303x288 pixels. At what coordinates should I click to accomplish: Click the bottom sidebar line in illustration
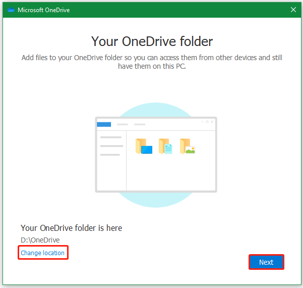coord(109,155)
